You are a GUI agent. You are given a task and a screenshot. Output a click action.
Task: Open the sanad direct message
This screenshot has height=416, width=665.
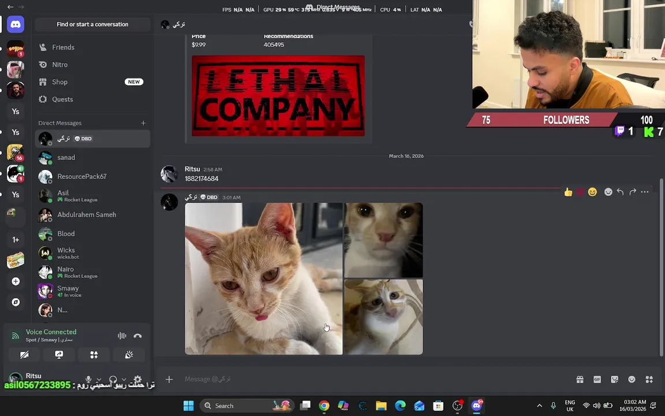[92, 158]
